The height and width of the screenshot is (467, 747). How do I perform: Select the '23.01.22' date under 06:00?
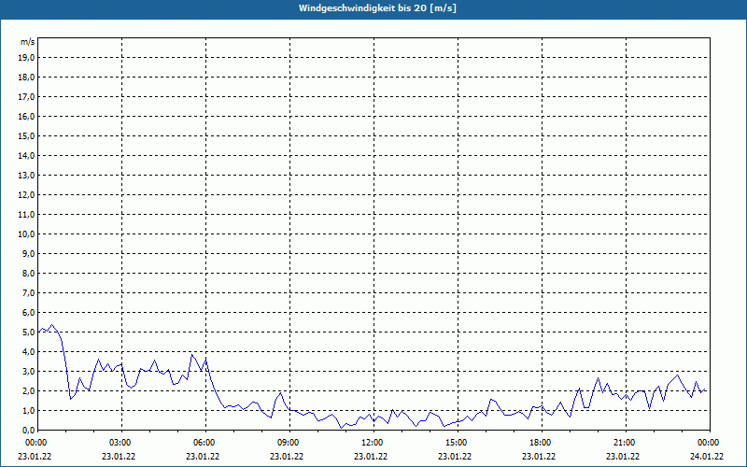[203, 457]
